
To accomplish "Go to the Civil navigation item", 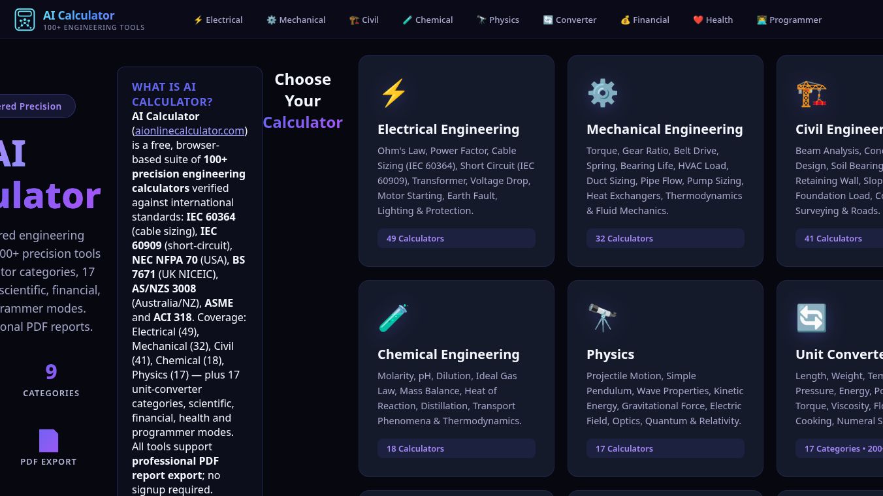I will coord(364,20).
